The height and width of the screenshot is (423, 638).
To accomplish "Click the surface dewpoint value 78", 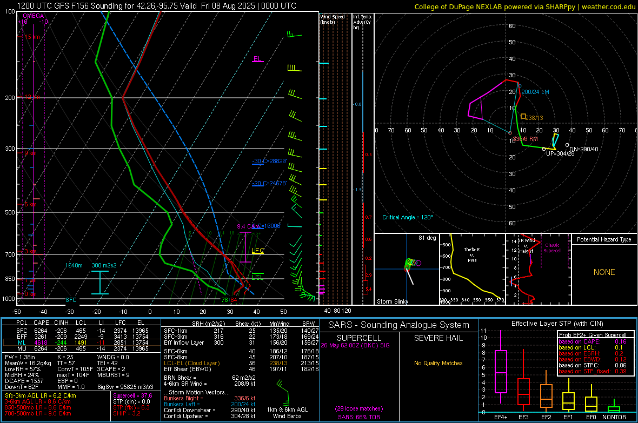I will pos(224,300).
